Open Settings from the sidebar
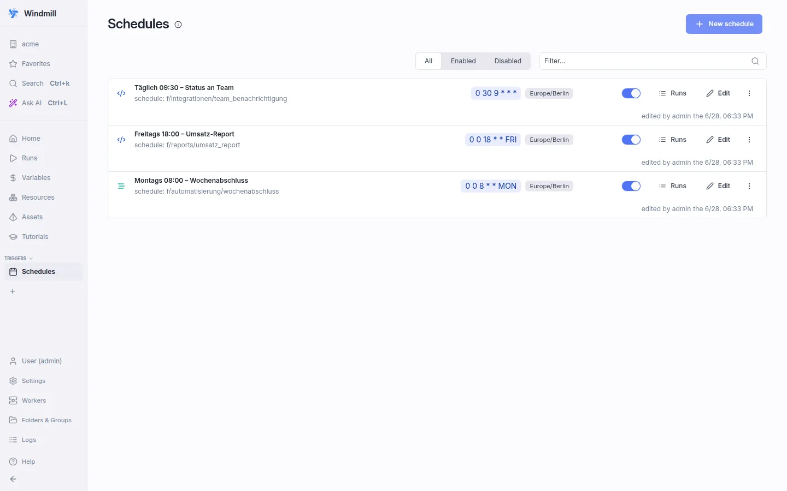The width and height of the screenshot is (787, 491). [x=44, y=381]
